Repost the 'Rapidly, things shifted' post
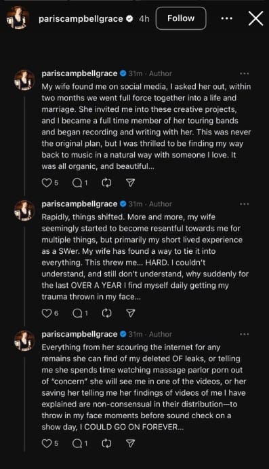This screenshot has height=469, width=269. pos(106,313)
